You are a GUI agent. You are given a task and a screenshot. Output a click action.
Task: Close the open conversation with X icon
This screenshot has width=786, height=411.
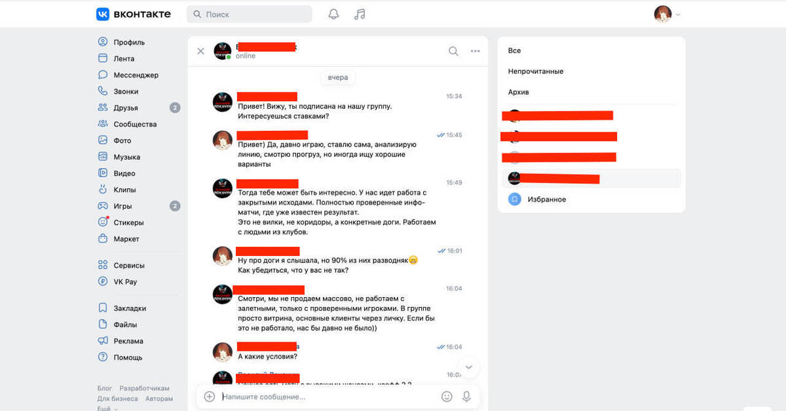[201, 51]
